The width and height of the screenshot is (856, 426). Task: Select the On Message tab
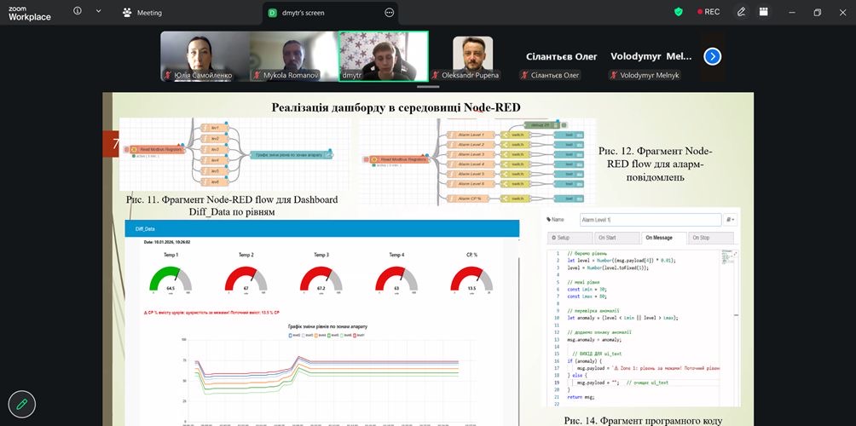tap(659, 238)
